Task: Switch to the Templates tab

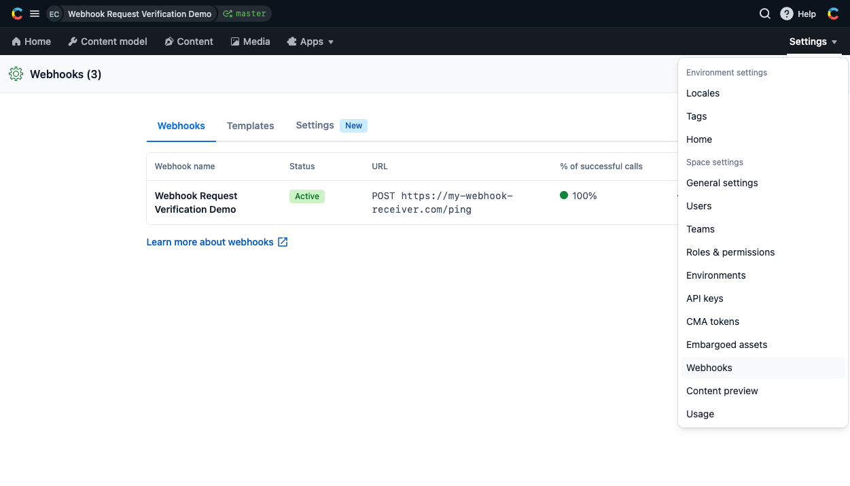Action: 250,126
